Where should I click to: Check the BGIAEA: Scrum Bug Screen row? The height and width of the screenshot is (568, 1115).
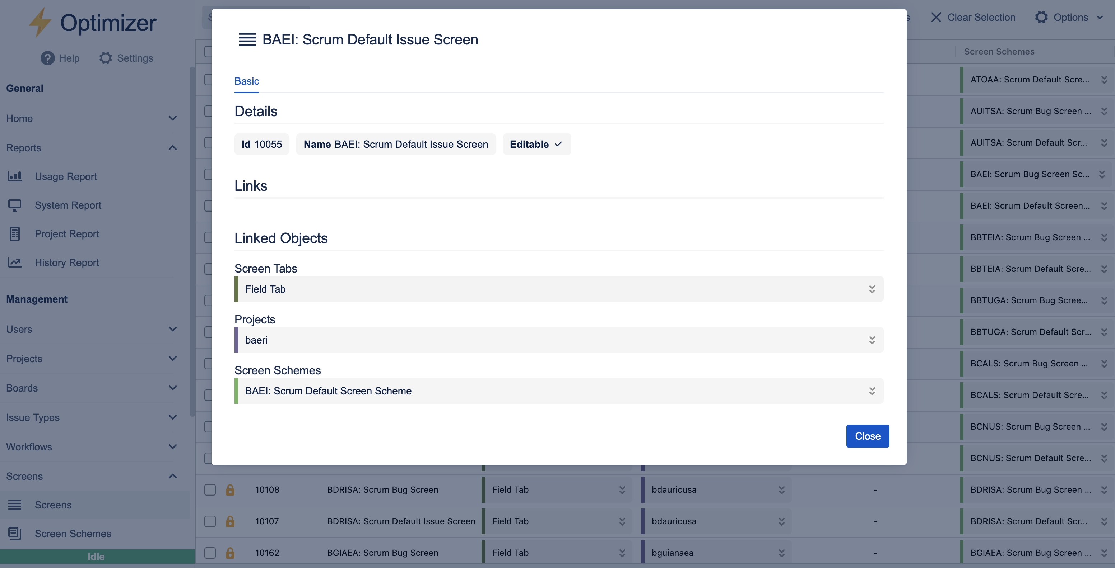click(x=210, y=553)
